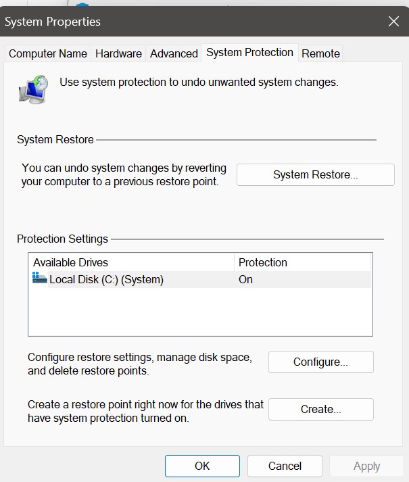Select Local Disk (C:) (System) drive row
409x482 pixels.
106,279
